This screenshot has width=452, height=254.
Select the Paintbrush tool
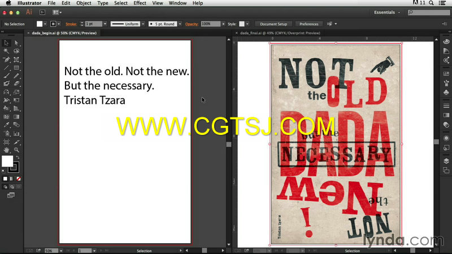(x=6, y=76)
